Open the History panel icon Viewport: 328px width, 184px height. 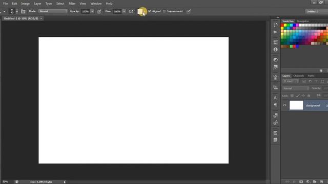click(x=275, y=25)
